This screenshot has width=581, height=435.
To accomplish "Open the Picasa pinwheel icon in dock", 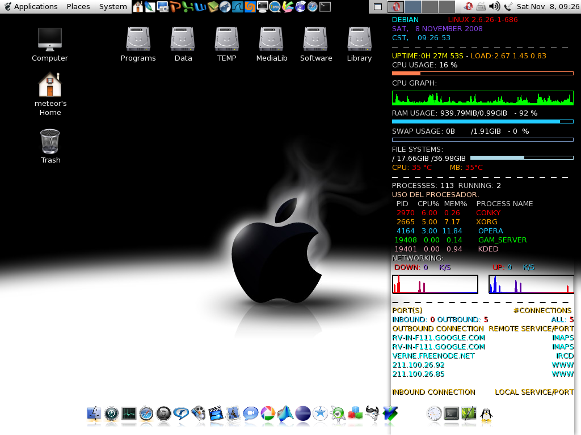I will [268, 413].
